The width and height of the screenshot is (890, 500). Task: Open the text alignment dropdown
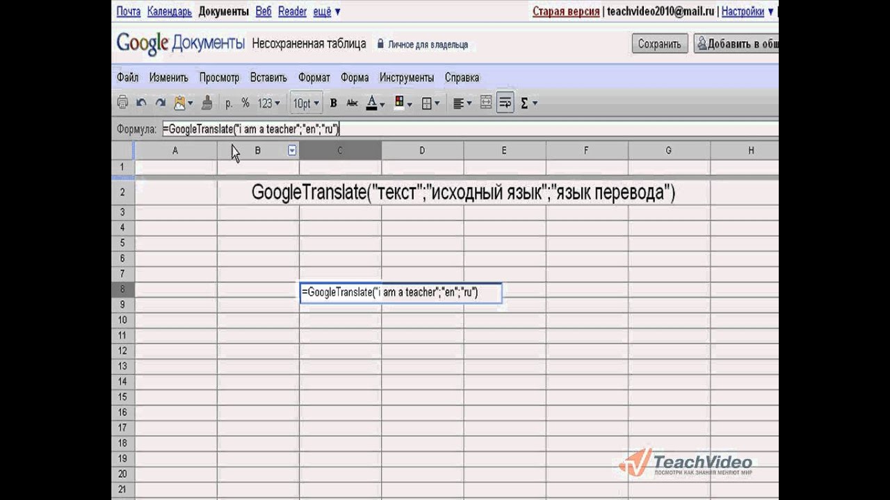click(462, 103)
